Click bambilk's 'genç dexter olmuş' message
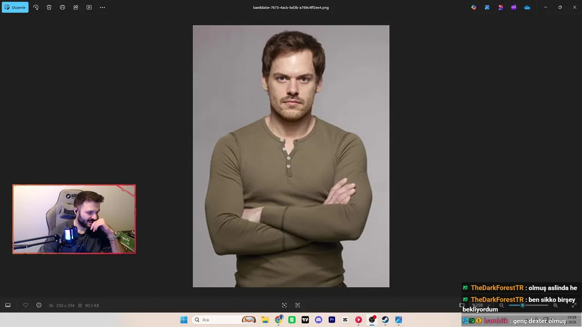 pyautogui.click(x=540, y=321)
